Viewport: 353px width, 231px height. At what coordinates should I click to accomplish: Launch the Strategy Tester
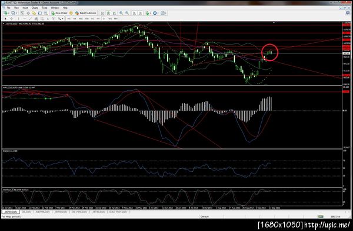(46, 13)
